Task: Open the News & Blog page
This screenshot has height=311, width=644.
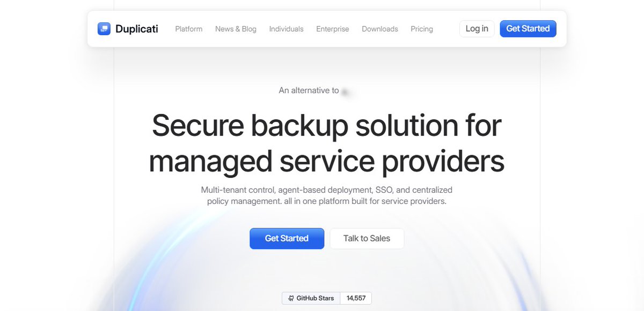Action: coord(236,29)
